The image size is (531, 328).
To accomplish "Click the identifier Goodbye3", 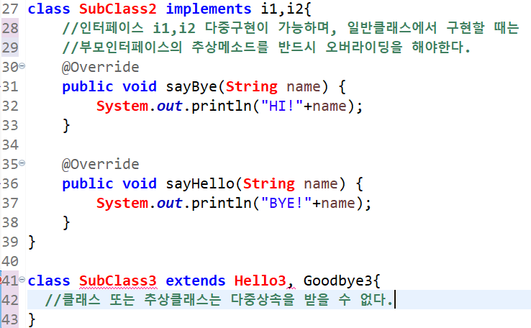I will 337,281.
